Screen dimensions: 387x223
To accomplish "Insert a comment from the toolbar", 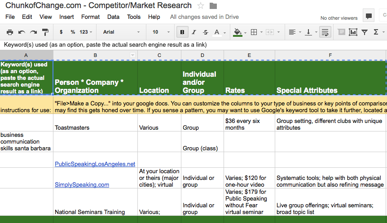I will [x=342, y=32].
